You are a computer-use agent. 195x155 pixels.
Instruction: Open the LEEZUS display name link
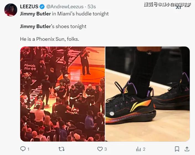[x=29, y=7]
